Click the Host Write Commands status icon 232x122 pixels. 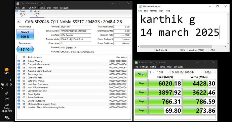coord(19,87)
